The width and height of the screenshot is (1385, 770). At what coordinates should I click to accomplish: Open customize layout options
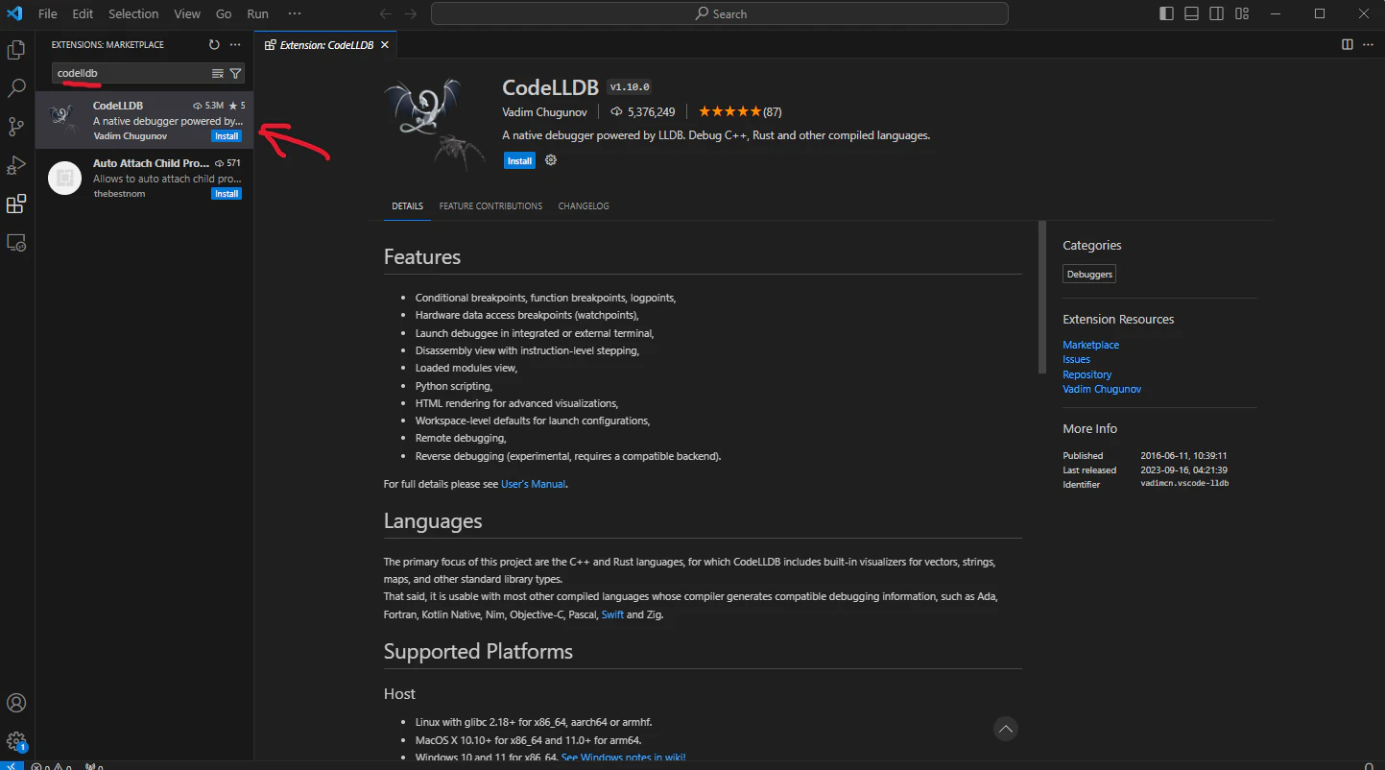click(x=1242, y=13)
